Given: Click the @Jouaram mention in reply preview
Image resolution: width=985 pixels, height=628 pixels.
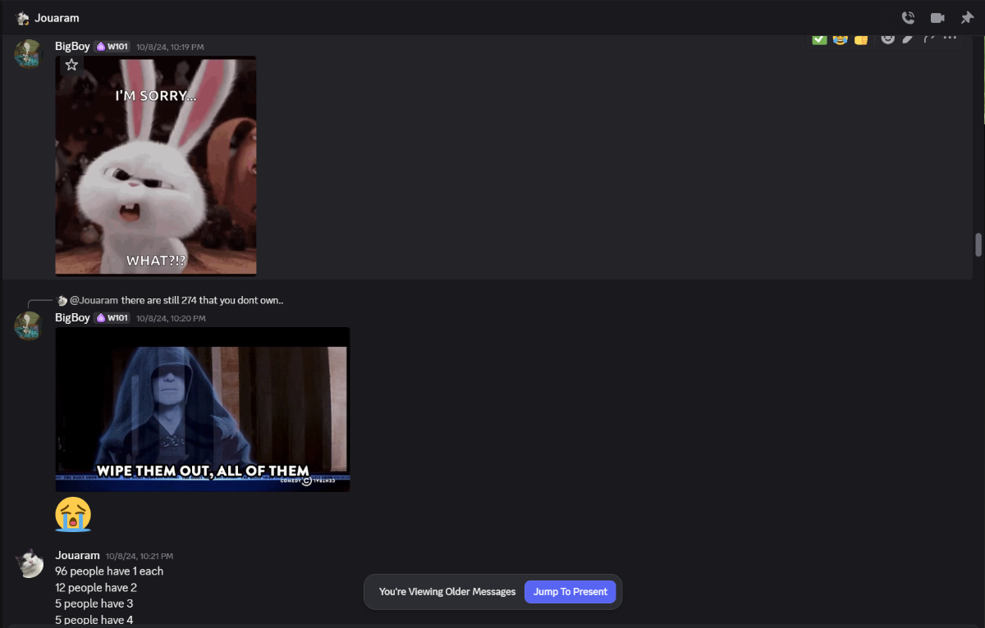Looking at the screenshot, I should click(94, 300).
